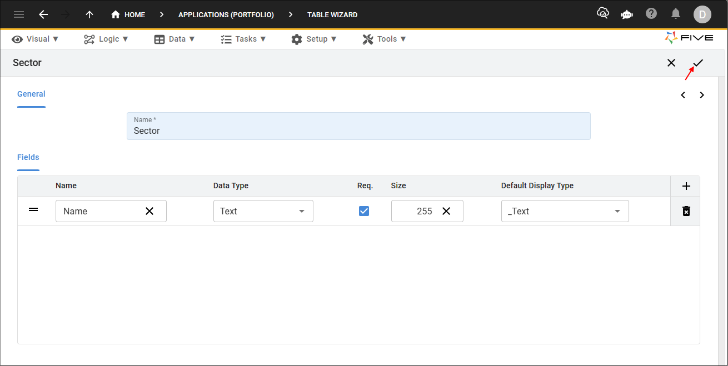The width and height of the screenshot is (728, 366).
Task: Click the Default Display Type column header
Action: (537, 185)
